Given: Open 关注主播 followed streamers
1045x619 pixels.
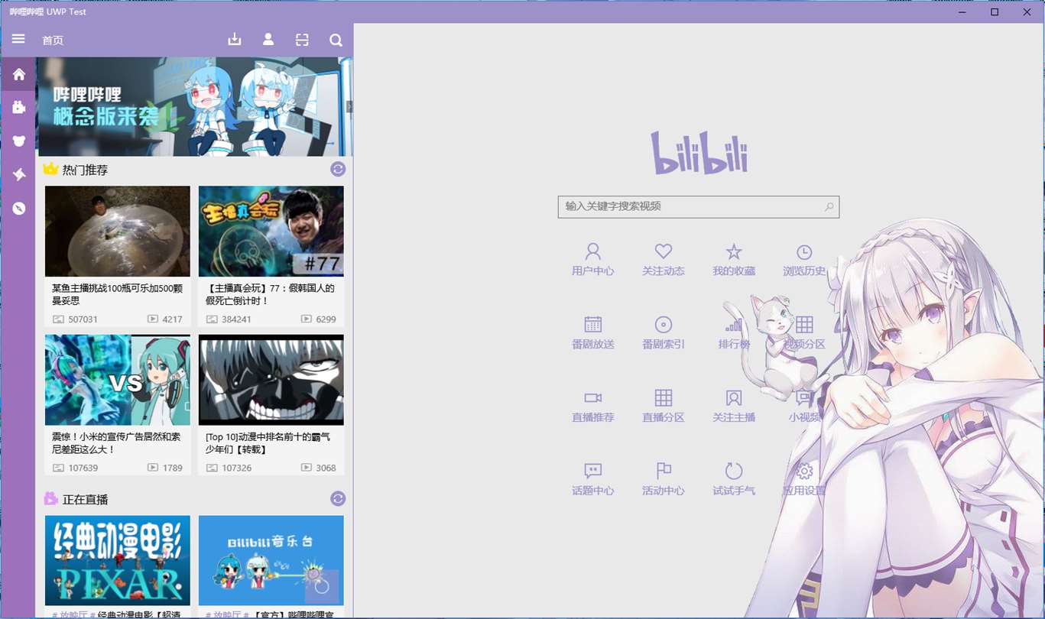Looking at the screenshot, I should pos(734,406).
